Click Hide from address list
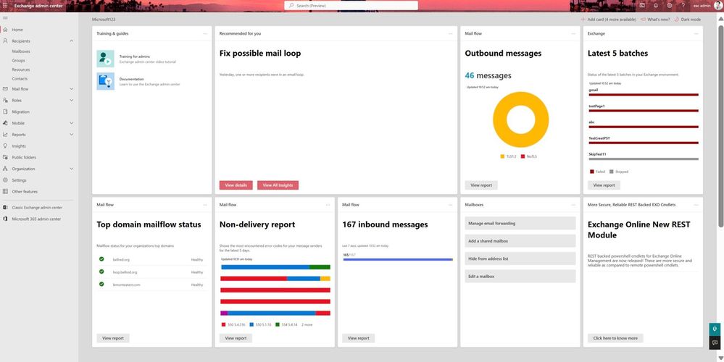The image size is (724, 362). point(520,258)
